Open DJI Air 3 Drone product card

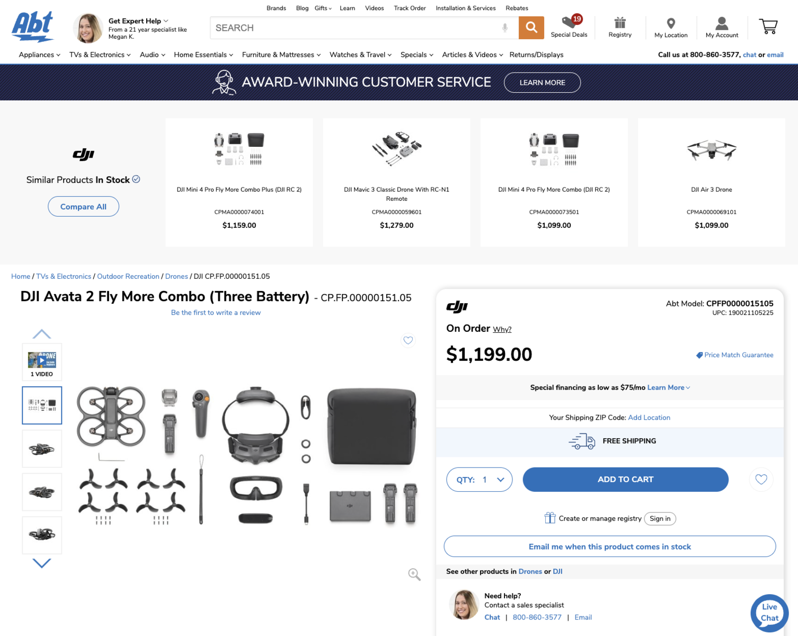(711, 182)
